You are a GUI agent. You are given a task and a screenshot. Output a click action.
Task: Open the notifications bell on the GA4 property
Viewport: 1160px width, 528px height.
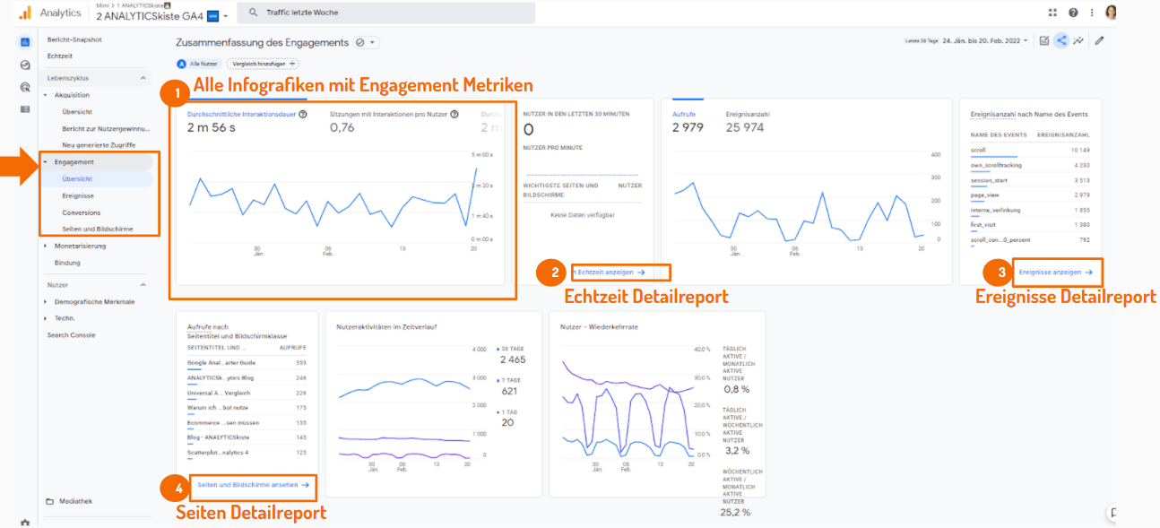[x=168, y=5]
